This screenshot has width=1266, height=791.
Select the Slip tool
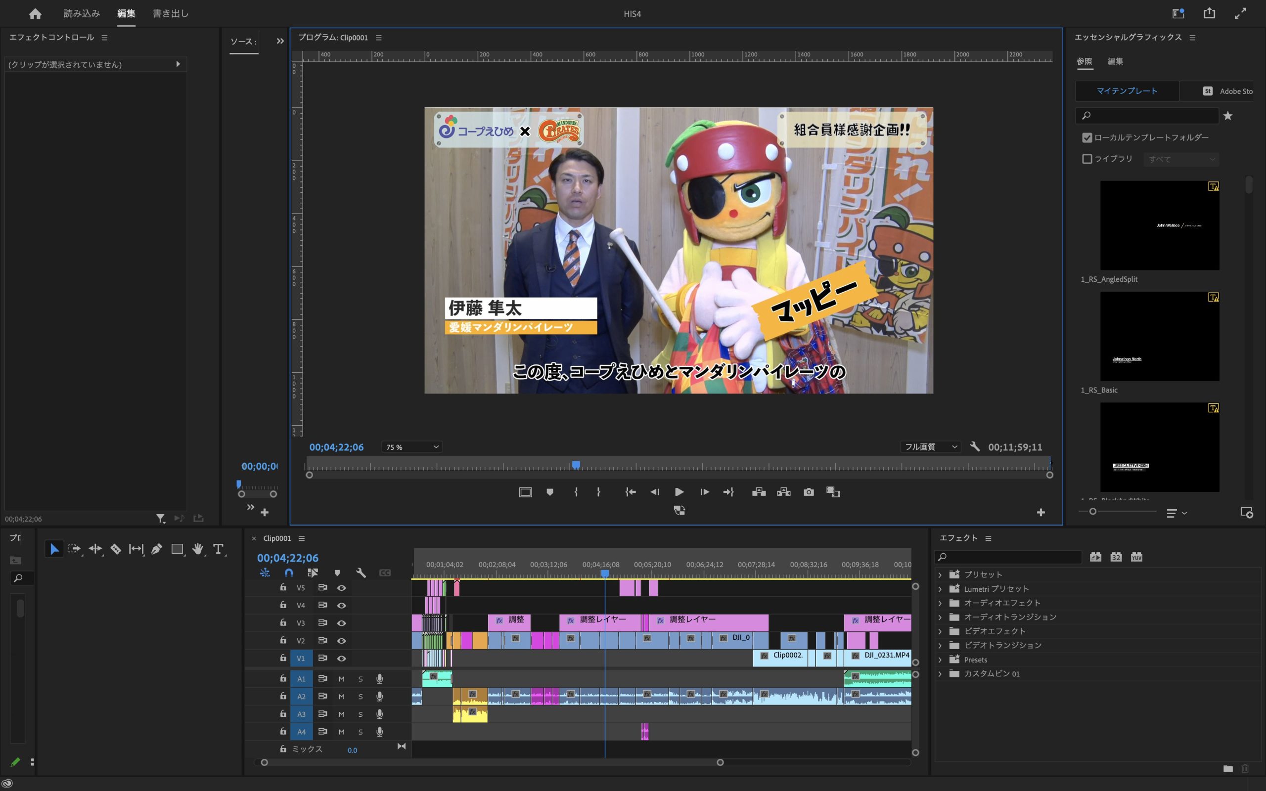click(136, 549)
